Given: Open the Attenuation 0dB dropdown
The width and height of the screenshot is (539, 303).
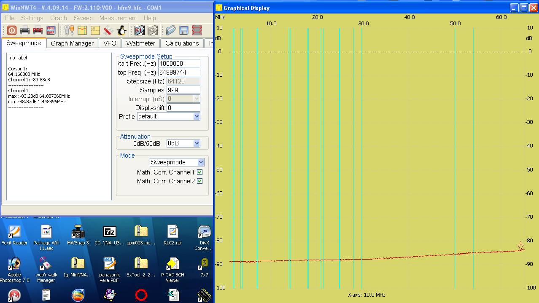Looking at the screenshot, I should tap(197, 143).
